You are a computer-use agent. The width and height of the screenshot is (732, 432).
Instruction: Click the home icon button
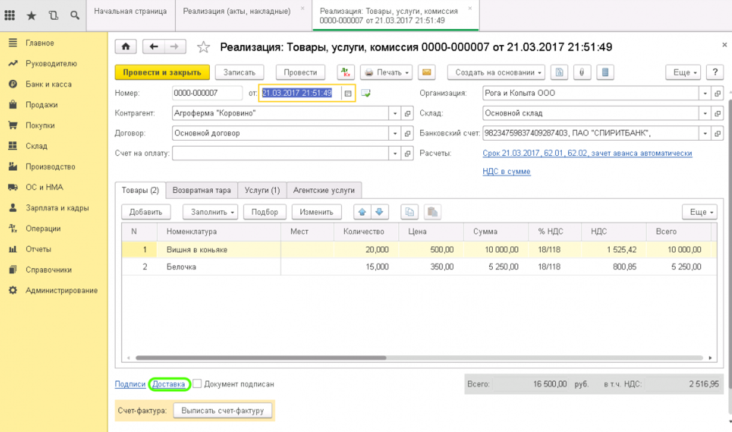[126, 47]
